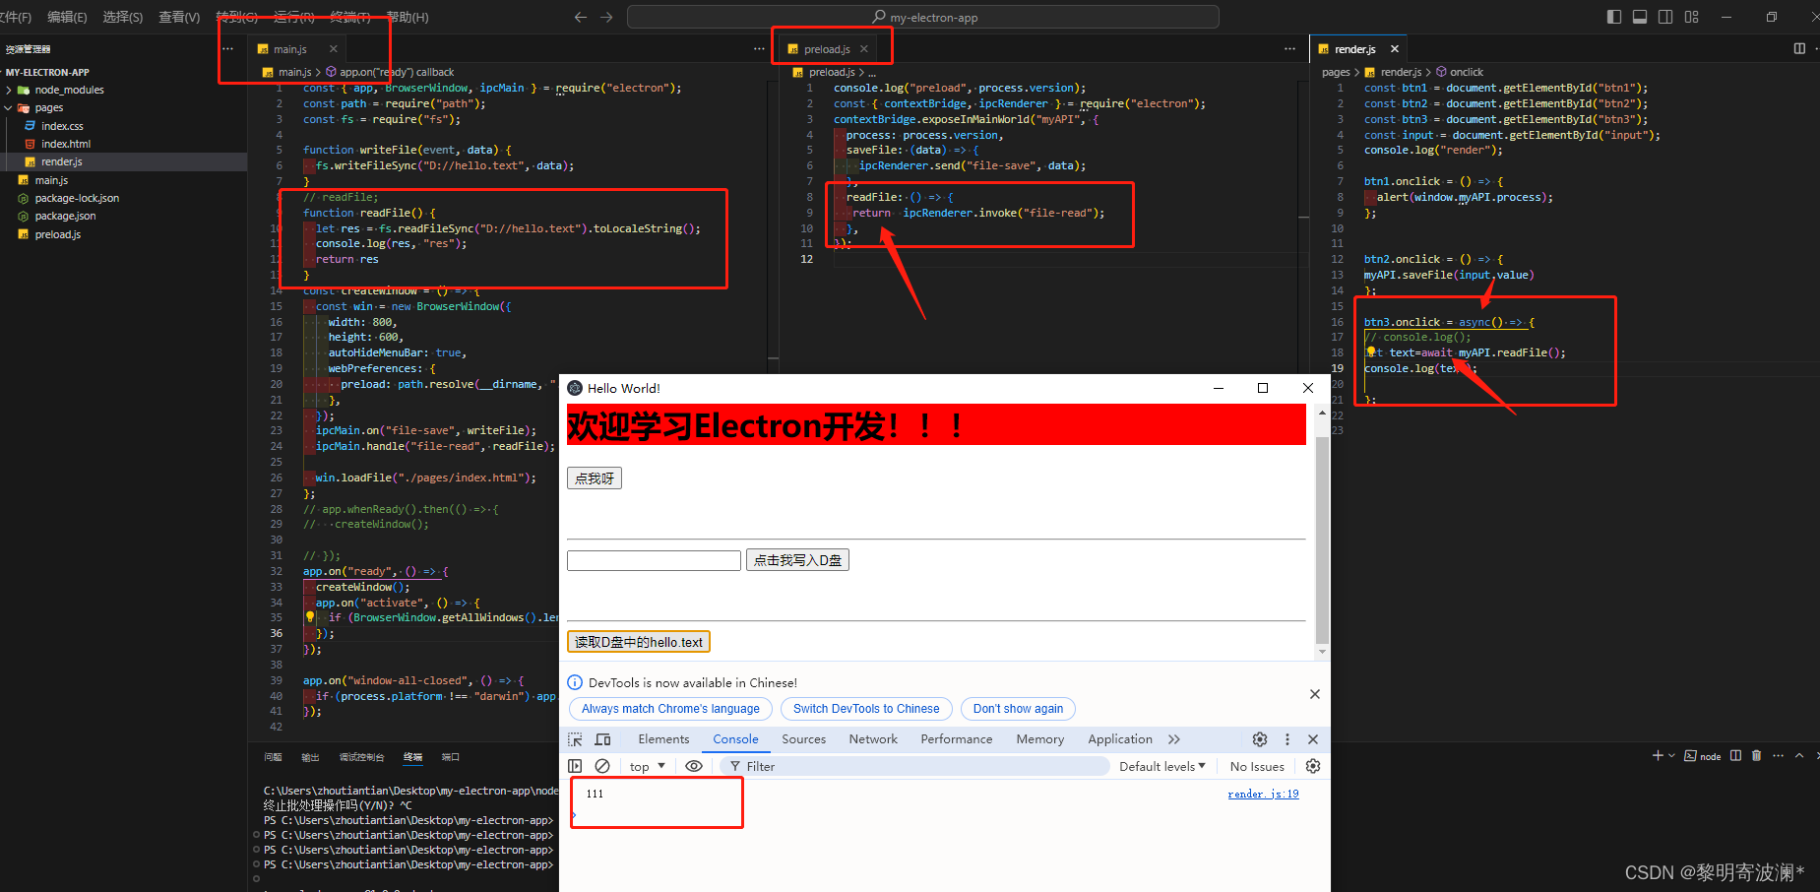
Task: Open package-lock.json in the explorer
Action: coord(77,198)
